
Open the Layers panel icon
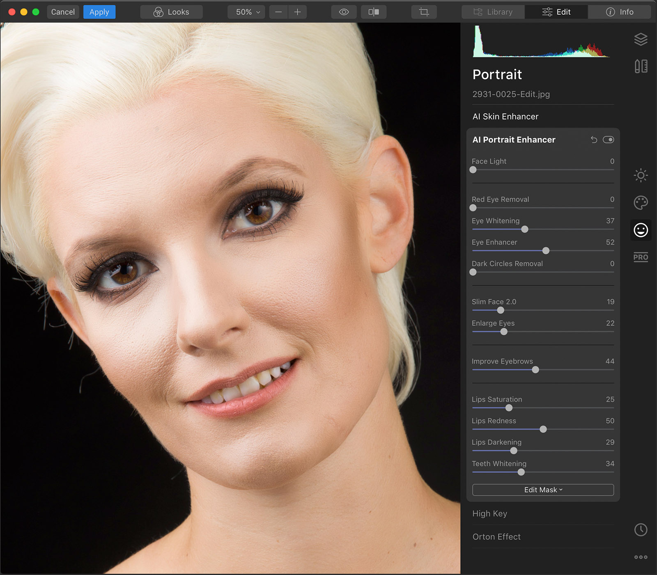point(641,39)
